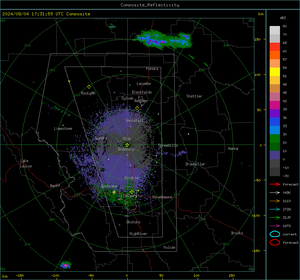Click the magenta 39 dBZ color swatch

(x=275, y=105)
